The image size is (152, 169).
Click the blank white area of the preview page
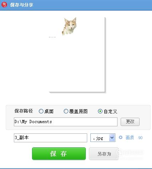coord(77,64)
